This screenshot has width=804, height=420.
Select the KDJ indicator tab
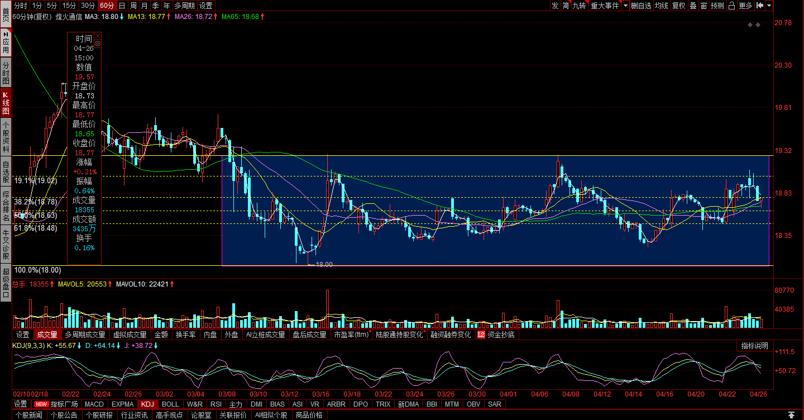pyautogui.click(x=147, y=404)
